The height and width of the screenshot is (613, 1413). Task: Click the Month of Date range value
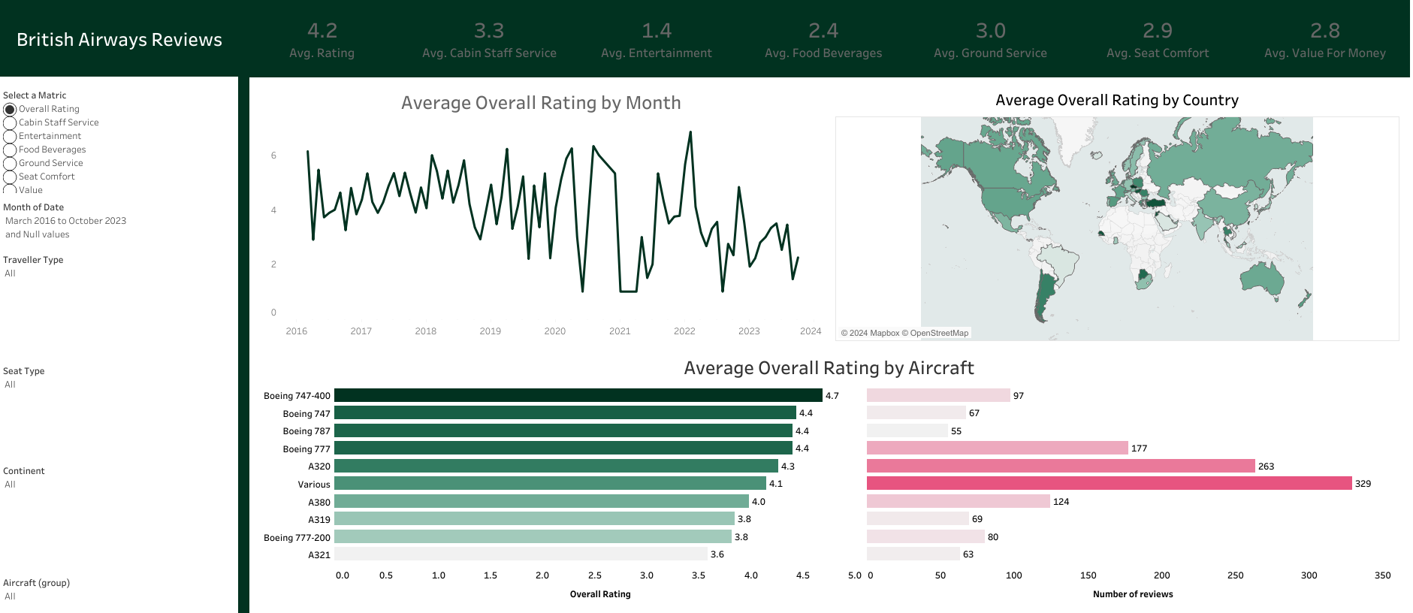pyautogui.click(x=66, y=228)
